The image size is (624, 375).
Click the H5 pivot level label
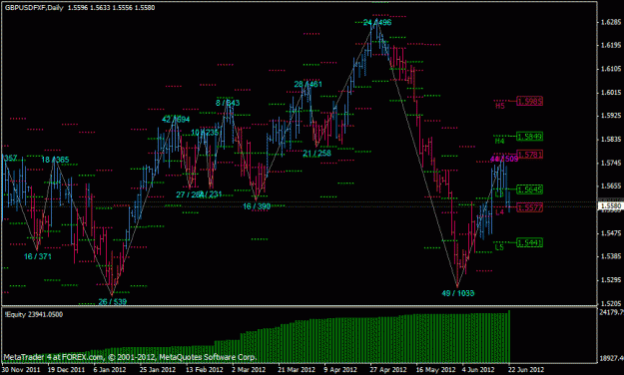click(x=500, y=106)
